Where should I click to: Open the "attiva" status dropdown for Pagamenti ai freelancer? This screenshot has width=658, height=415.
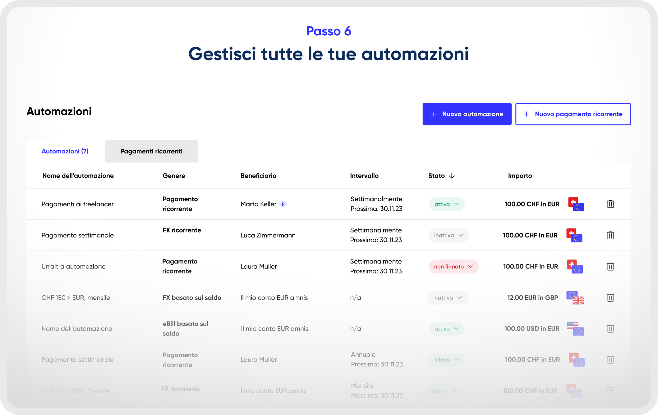447,204
